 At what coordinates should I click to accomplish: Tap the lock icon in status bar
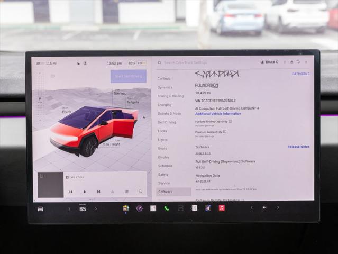click(78, 63)
